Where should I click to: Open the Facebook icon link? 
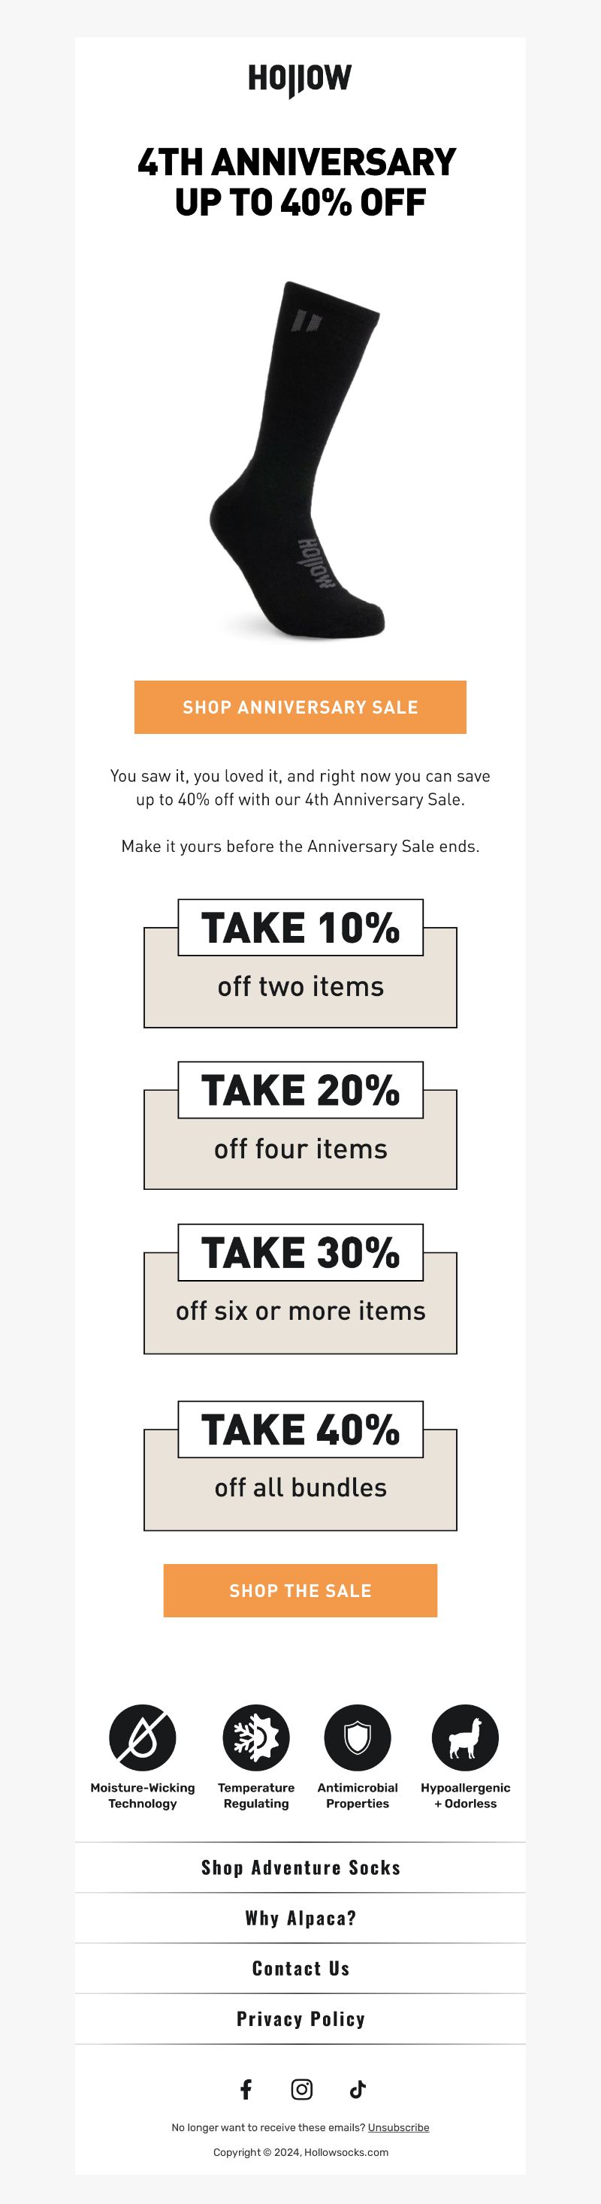click(246, 2089)
